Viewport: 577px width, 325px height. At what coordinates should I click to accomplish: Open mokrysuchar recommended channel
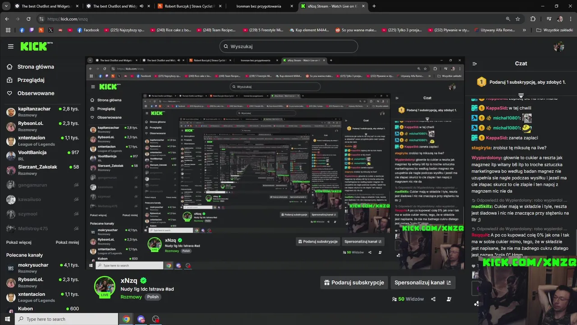click(x=43, y=268)
